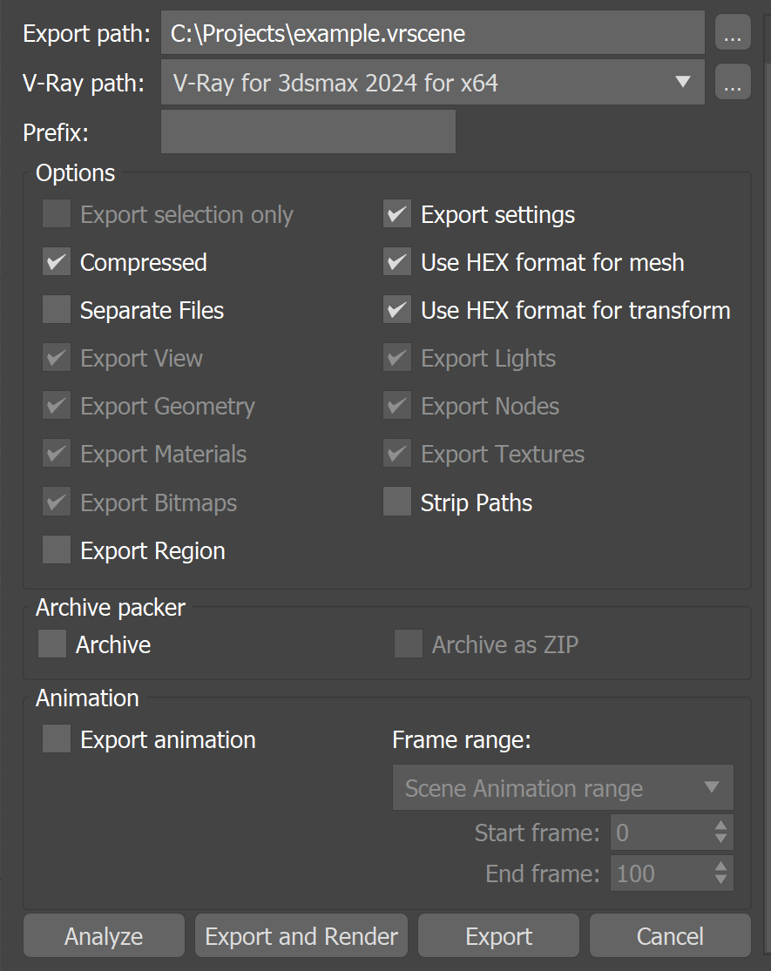The width and height of the screenshot is (771, 971).
Task: Check the Export Region box
Action: coord(56,550)
